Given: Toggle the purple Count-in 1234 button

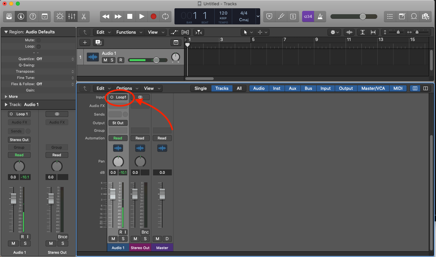Looking at the screenshot, I should [308, 16].
